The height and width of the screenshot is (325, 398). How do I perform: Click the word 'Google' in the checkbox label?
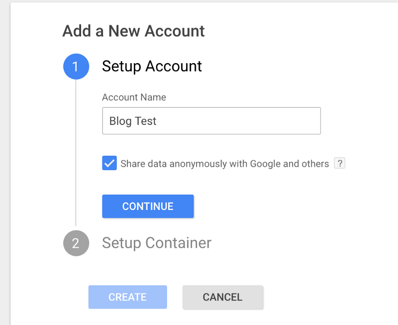point(265,164)
